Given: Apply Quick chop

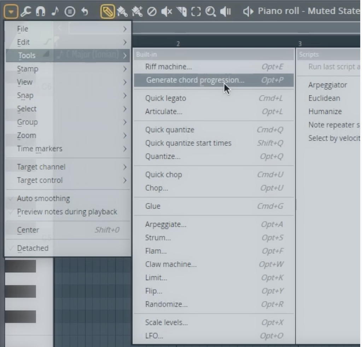Looking at the screenshot, I should coord(214,175).
